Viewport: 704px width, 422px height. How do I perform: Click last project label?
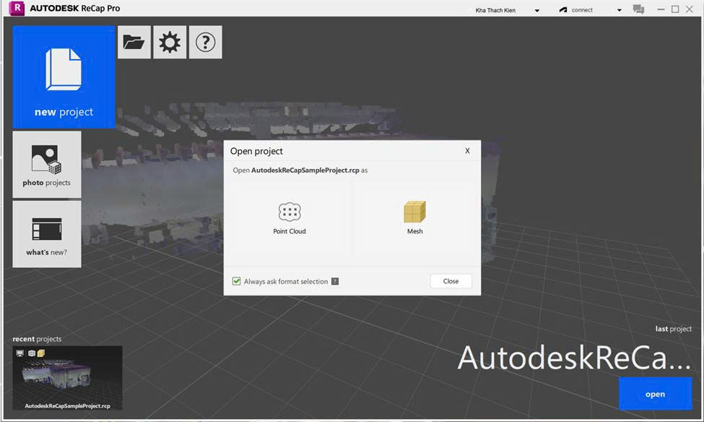(674, 329)
